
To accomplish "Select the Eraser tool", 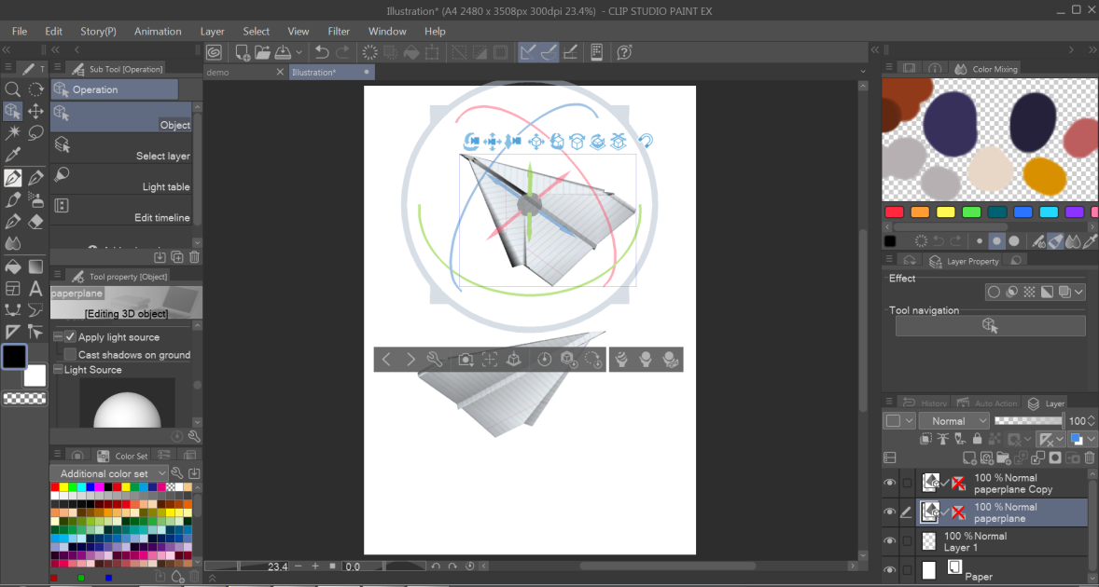I will pyautogui.click(x=35, y=222).
